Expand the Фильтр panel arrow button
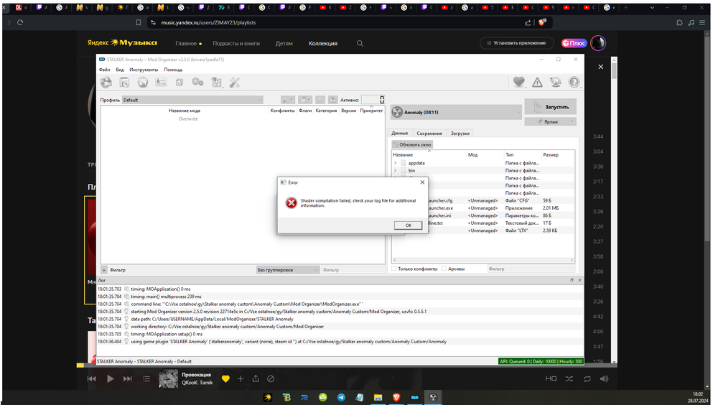Screen dimensions: 718x405 [104, 270]
